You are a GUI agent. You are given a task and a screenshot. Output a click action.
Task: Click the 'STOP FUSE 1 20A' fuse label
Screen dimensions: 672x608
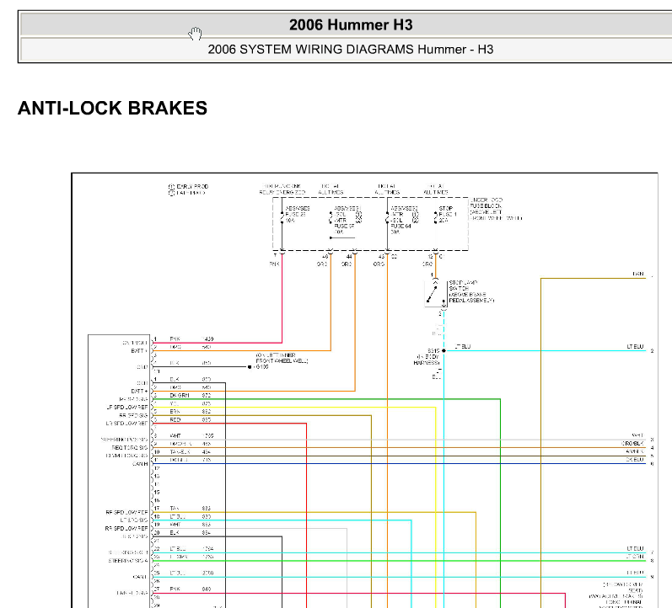coord(448,214)
